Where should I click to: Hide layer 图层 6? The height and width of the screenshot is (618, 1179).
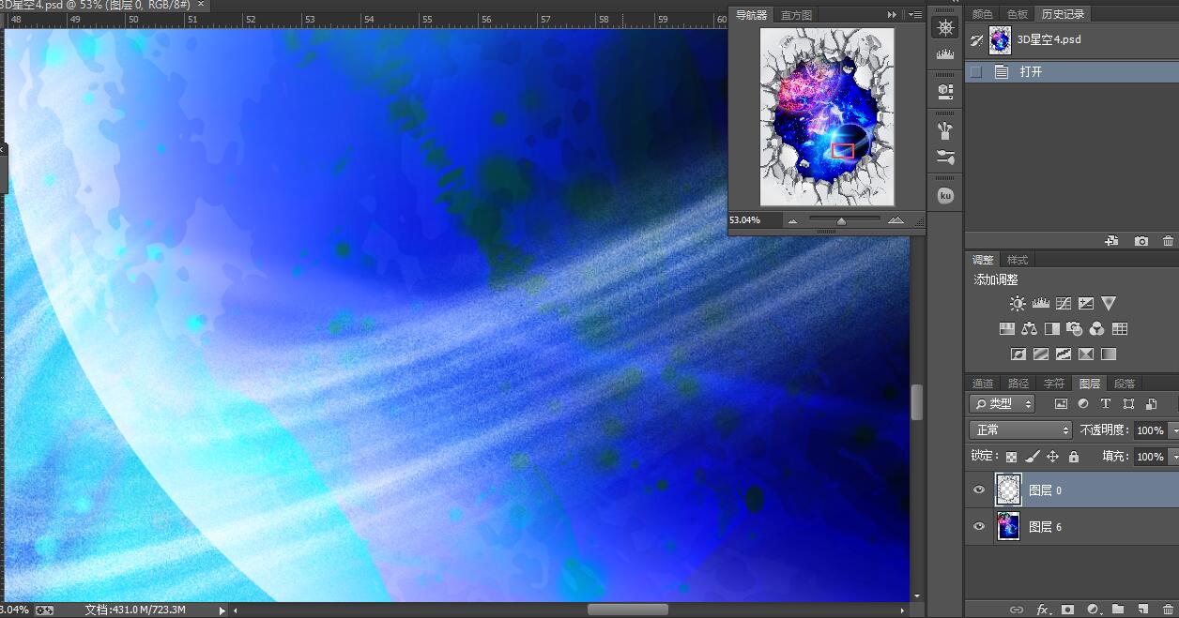[x=979, y=526]
